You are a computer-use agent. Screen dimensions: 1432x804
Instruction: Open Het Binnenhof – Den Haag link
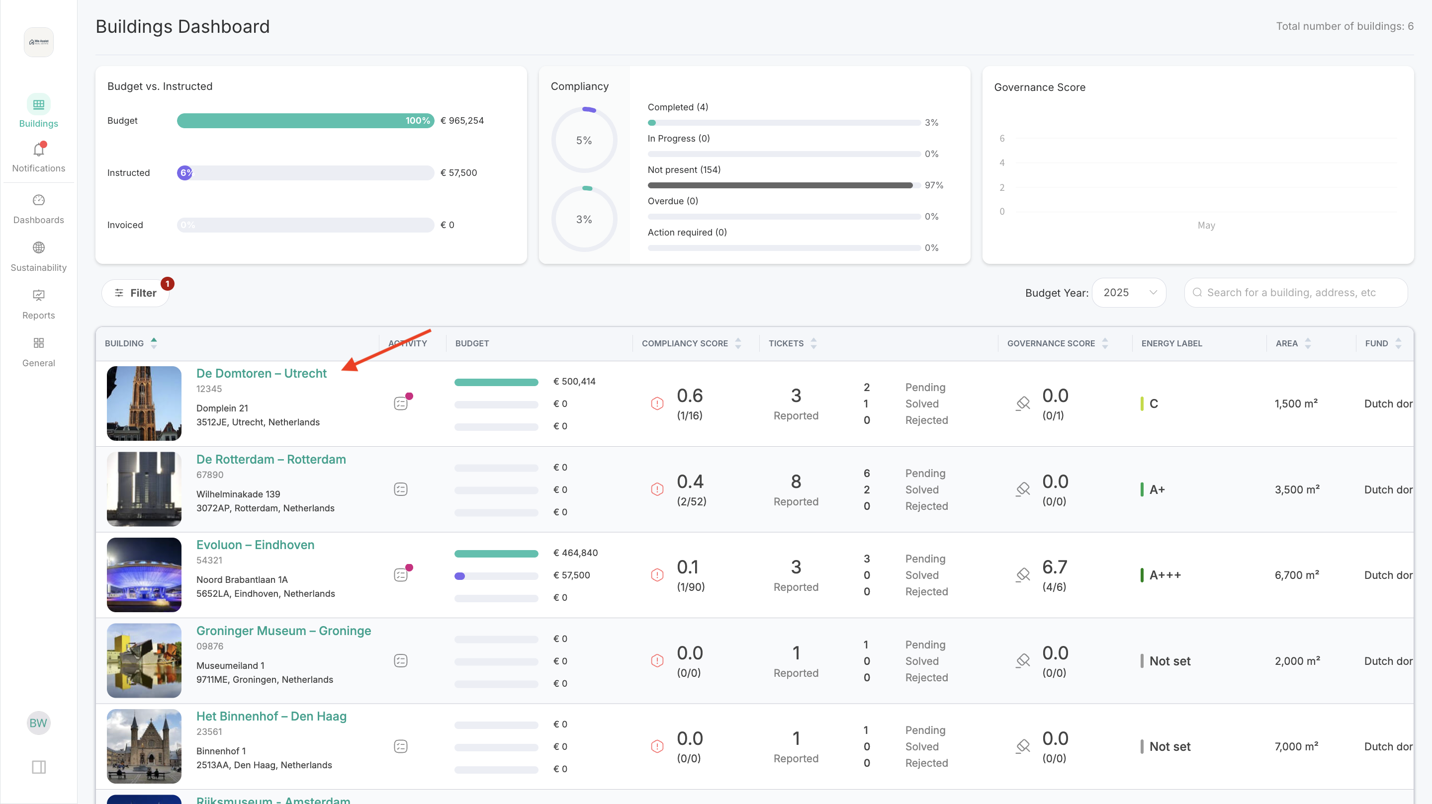pos(271,717)
